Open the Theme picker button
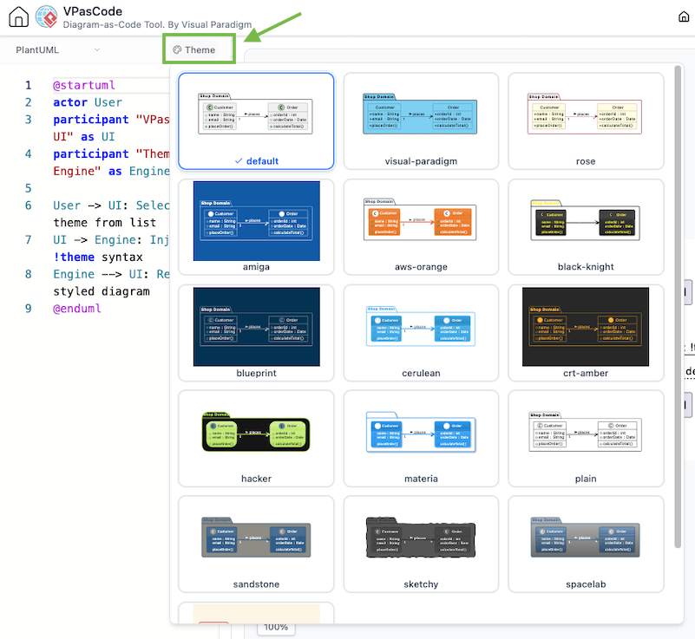 click(x=194, y=49)
